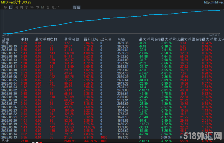Select the 季 quarterly tab

(27, 7)
